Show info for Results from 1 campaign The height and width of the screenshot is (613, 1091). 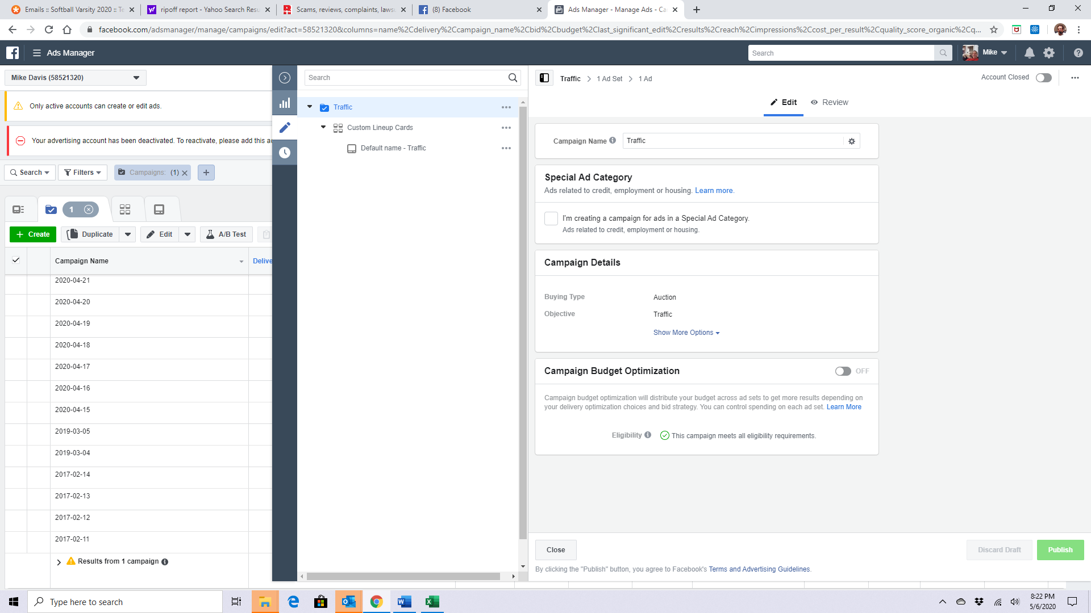coord(165,562)
